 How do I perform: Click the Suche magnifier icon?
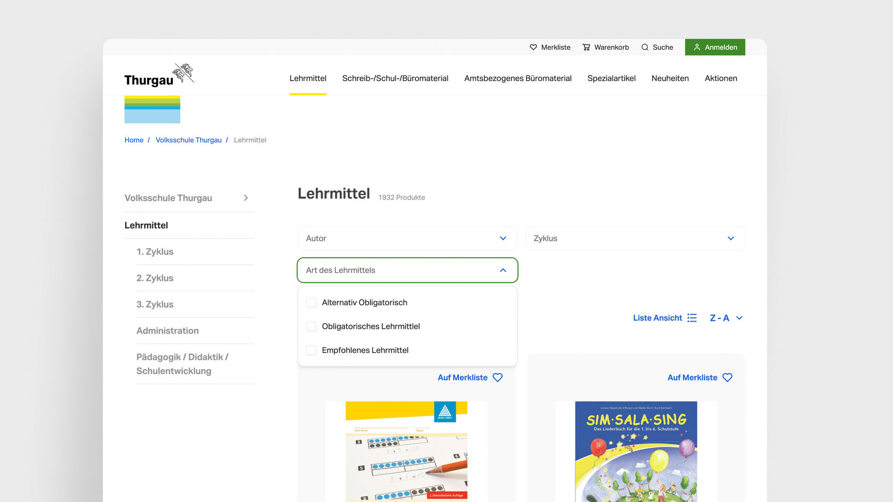(645, 47)
